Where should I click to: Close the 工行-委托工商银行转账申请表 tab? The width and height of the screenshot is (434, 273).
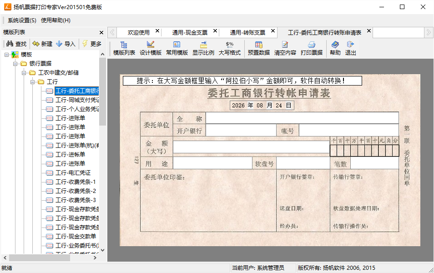tap(368, 31)
